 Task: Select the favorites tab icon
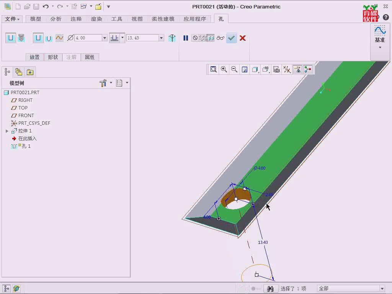(30, 72)
